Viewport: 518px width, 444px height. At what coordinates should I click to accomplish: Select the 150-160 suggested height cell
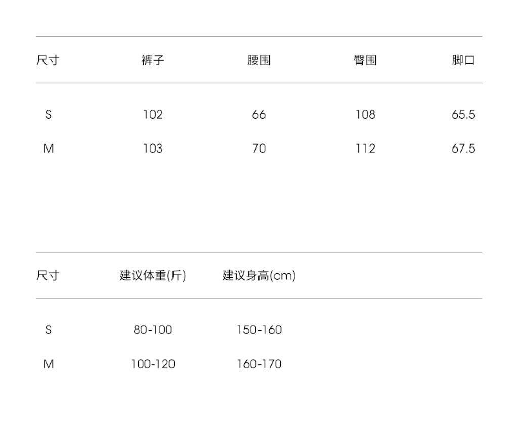259,330
